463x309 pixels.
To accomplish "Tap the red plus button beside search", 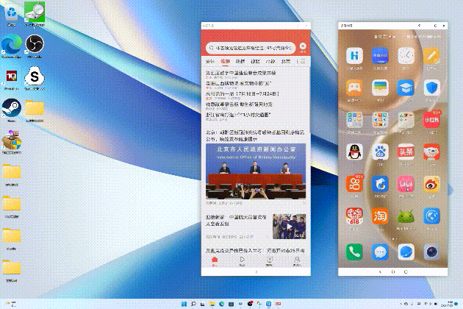I will 302,47.
